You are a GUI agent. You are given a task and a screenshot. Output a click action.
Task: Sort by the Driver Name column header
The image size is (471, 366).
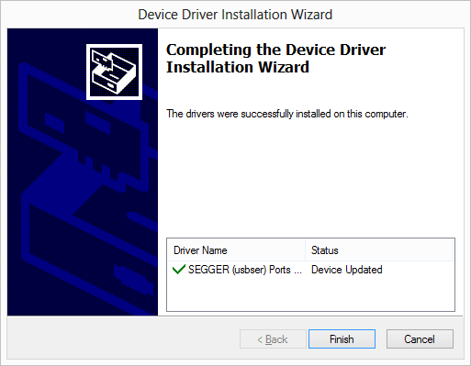click(x=236, y=250)
